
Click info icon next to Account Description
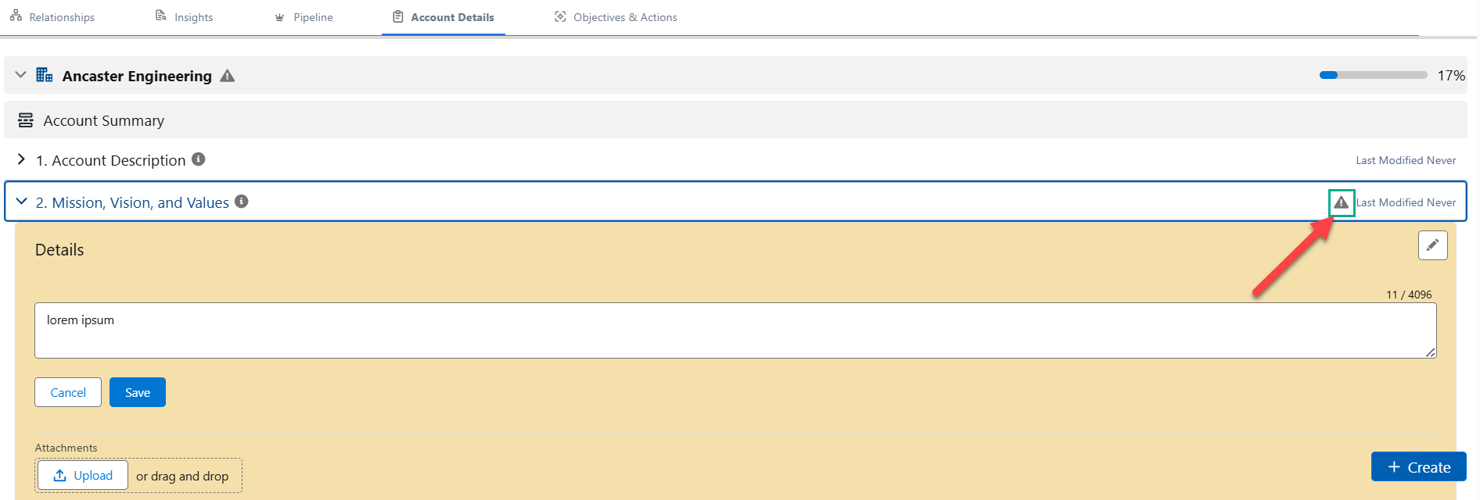pyautogui.click(x=199, y=159)
